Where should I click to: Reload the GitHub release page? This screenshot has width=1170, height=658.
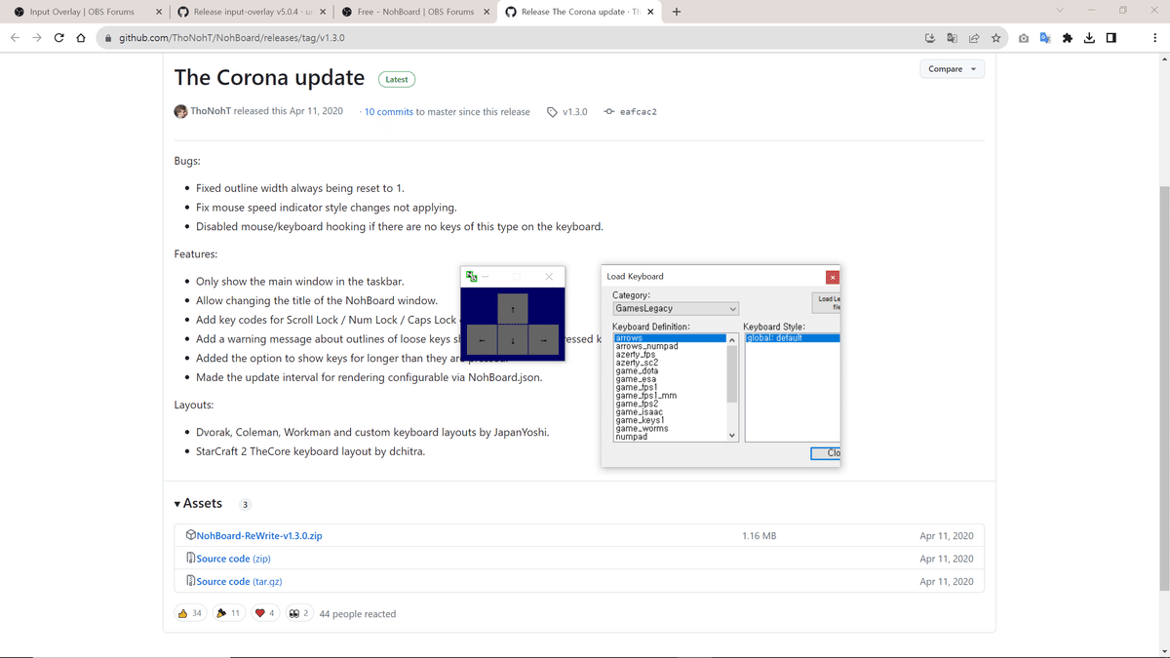tap(59, 38)
